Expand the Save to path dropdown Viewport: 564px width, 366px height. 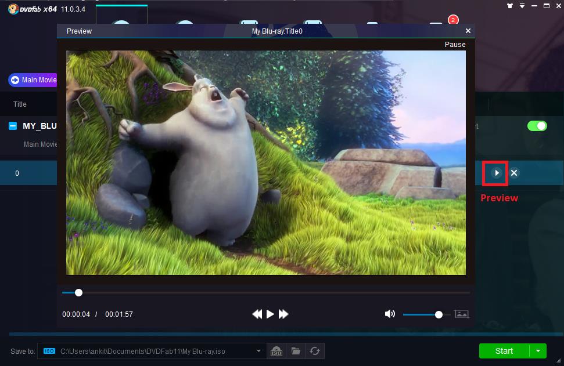[x=259, y=351]
